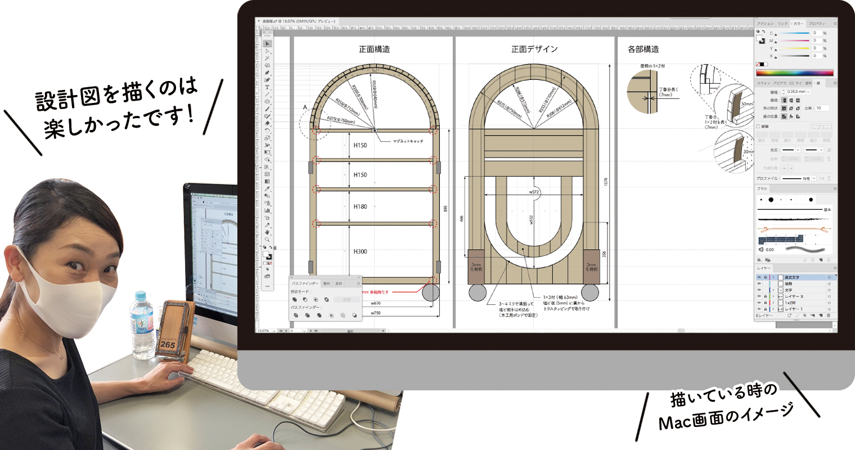Delete the selected layer with trash icon

click(828, 316)
